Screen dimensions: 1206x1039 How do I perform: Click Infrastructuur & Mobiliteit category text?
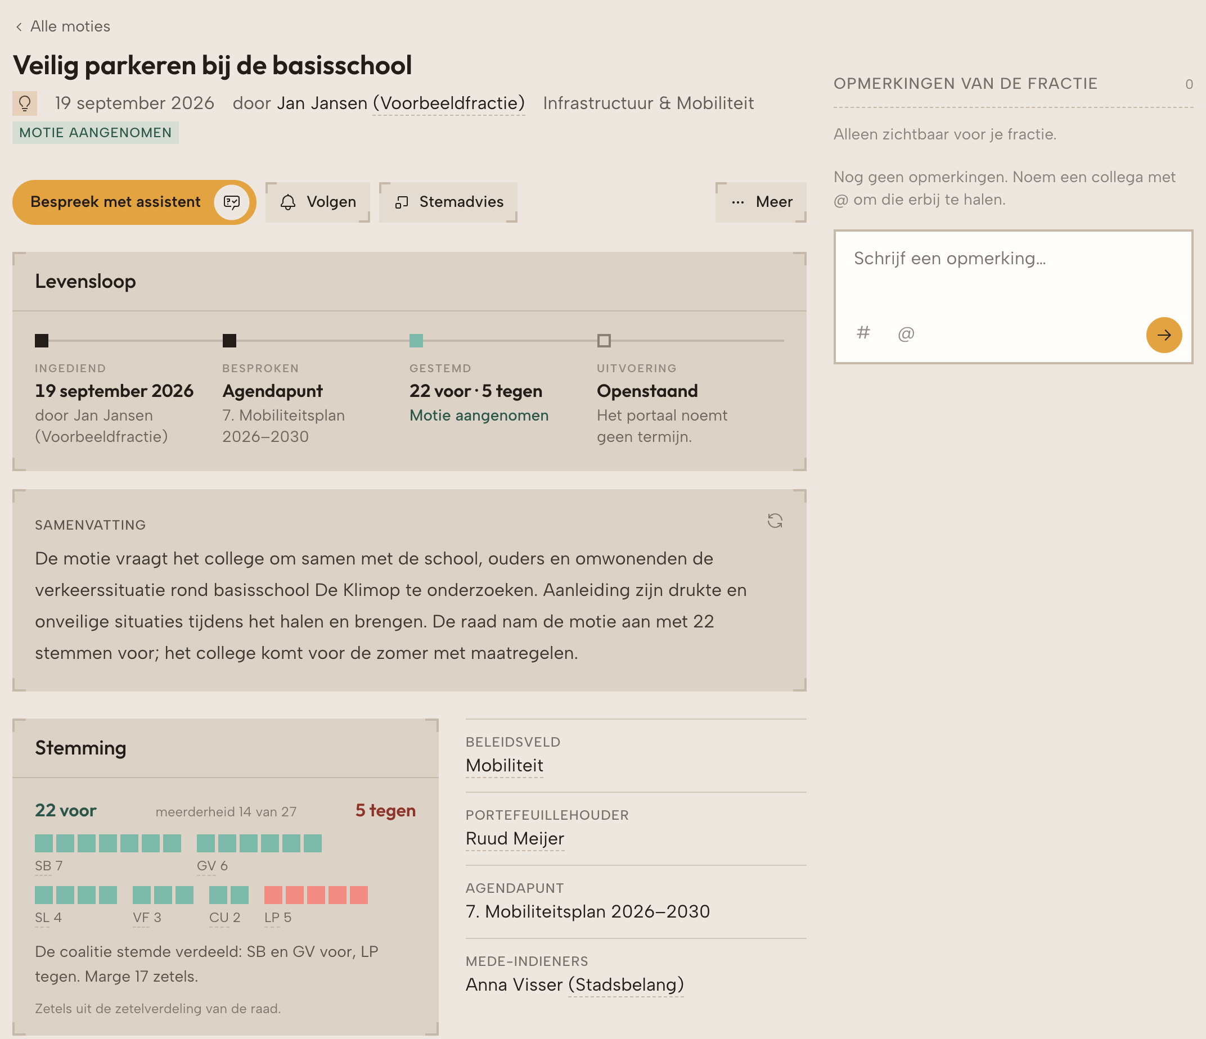tap(648, 103)
